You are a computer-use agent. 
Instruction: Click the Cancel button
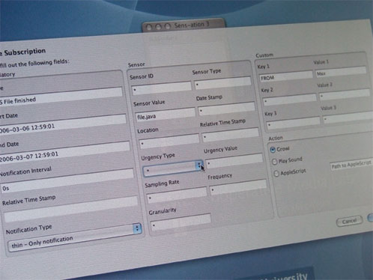pyautogui.click(x=349, y=221)
